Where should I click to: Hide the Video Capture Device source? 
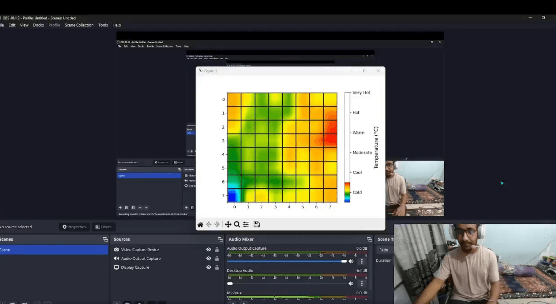[209, 250]
